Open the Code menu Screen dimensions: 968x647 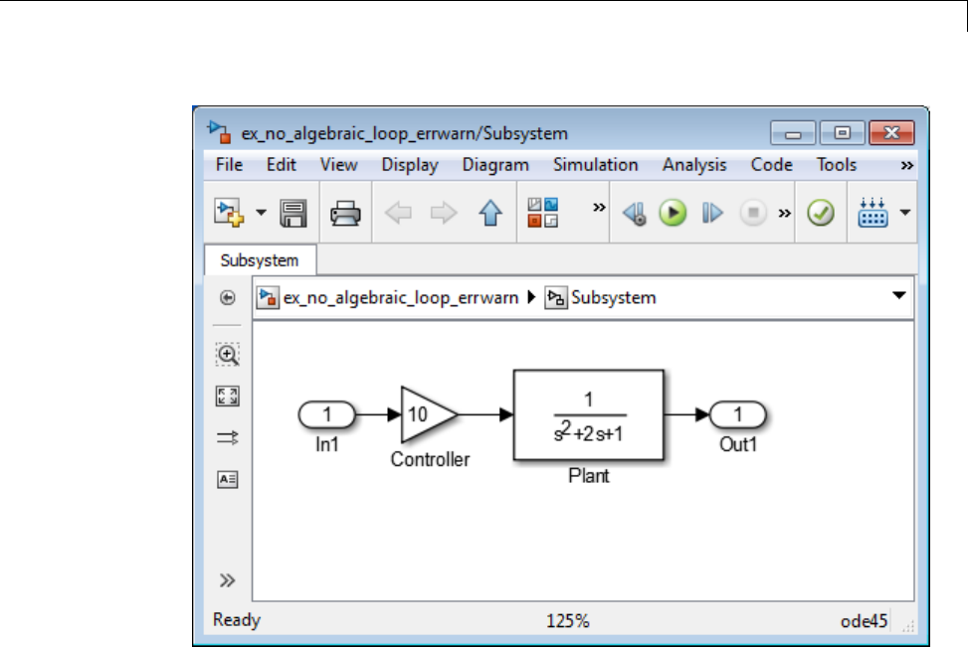(x=772, y=165)
